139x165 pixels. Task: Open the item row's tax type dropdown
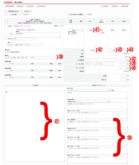pyautogui.click(x=101, y=30)
